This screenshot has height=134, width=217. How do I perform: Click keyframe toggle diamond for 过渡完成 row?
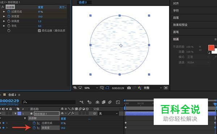pyautogui.click(x=4, y=123)
